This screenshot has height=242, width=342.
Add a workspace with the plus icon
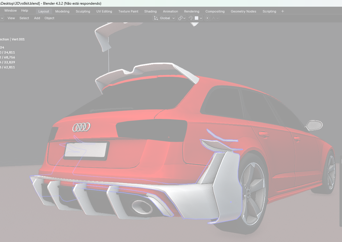coord(283,11)
